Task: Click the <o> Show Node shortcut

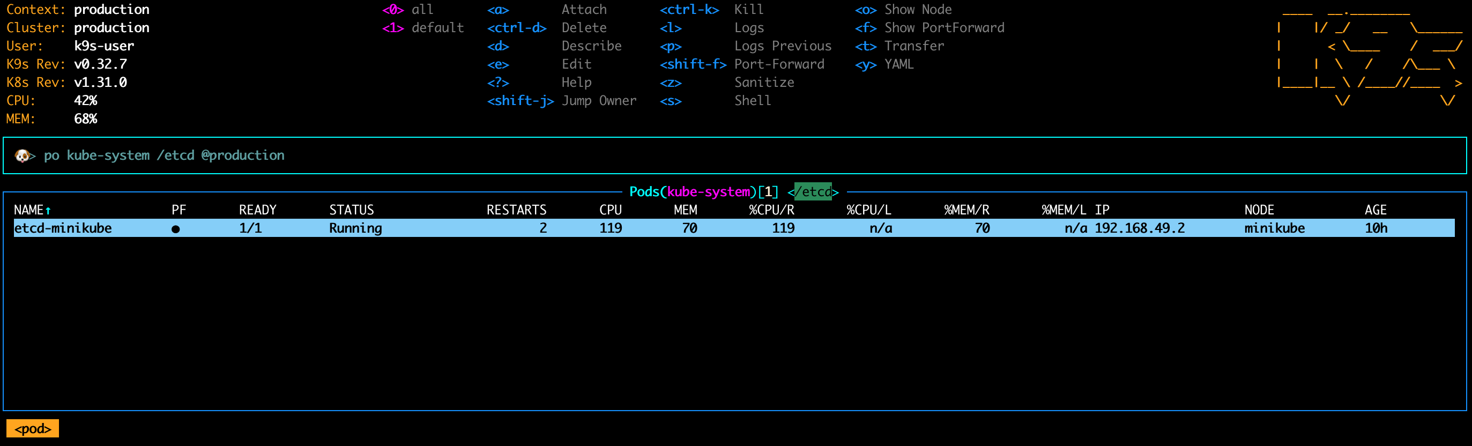Action: [903, 10]
